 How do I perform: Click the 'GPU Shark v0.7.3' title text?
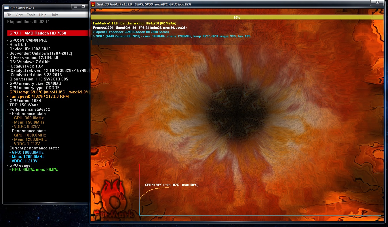point(22,7)
